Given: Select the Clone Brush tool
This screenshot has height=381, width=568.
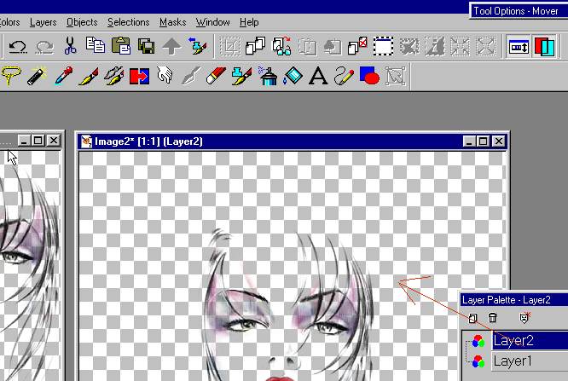Looking at the screenshot, I should [x=113, y=76].
